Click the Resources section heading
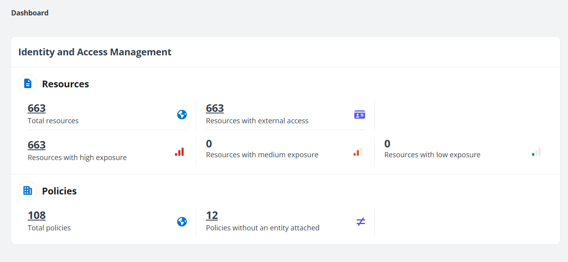Viewport: 568px width, 262px height. click(66, 84)
